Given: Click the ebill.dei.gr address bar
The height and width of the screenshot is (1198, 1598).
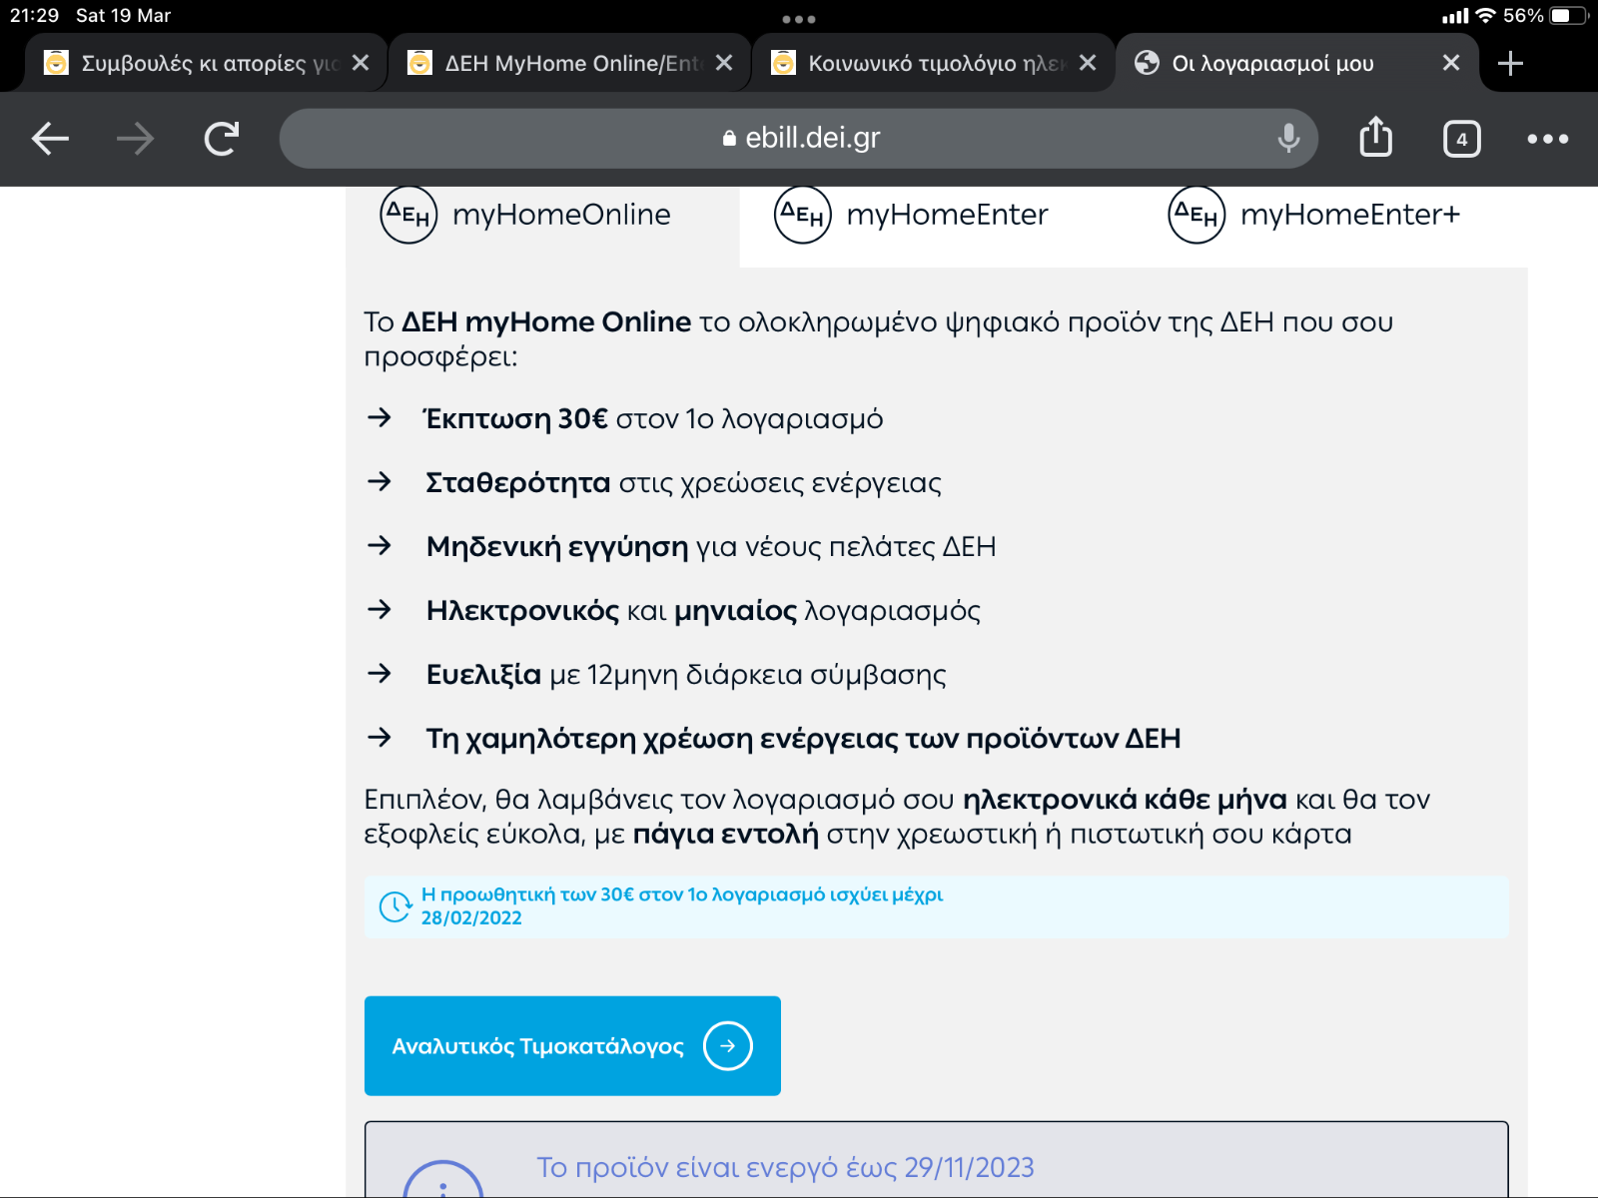Looking at the screenshot, I should (x=799, y=139).
